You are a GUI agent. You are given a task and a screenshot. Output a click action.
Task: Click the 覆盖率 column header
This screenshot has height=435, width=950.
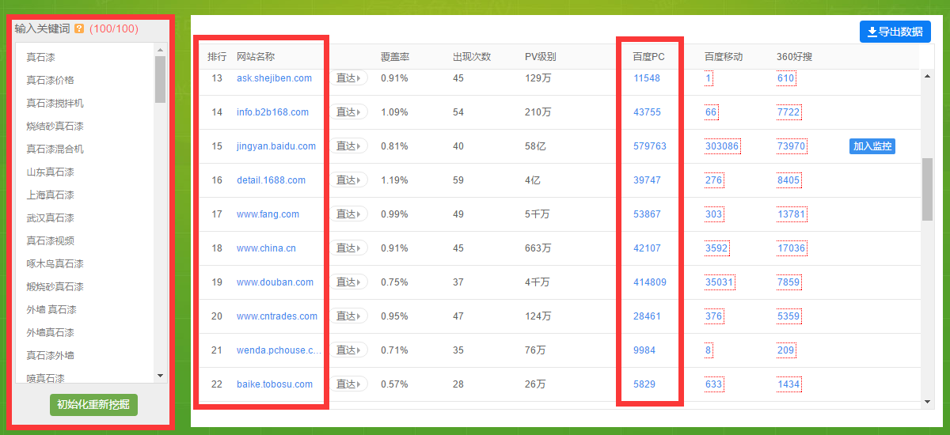point(395,57)
